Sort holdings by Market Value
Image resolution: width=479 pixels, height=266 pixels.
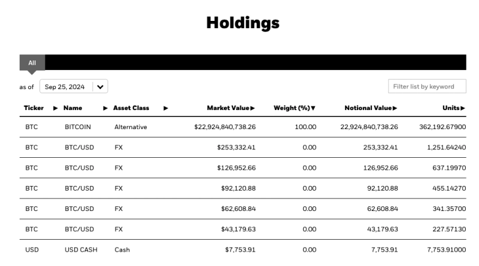[x=231, y=108]
